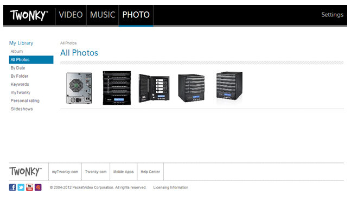Open Keywords in the sidebar
Image resolution: width=351 pixels, height=201 pixels.
pos(20,84)
